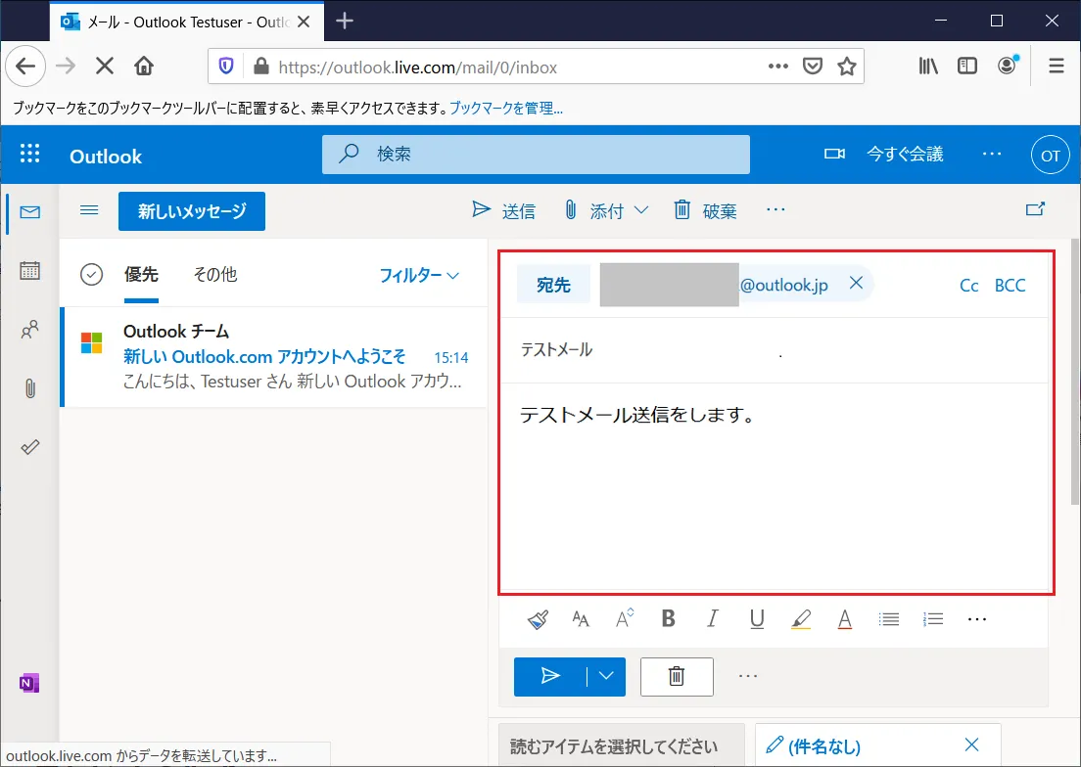Switch to the Other (その他) tab

[215, 275]
